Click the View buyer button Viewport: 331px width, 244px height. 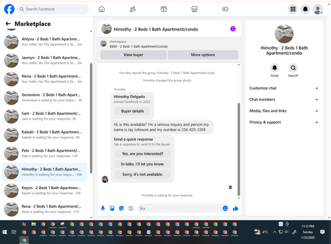coord(133,55)
